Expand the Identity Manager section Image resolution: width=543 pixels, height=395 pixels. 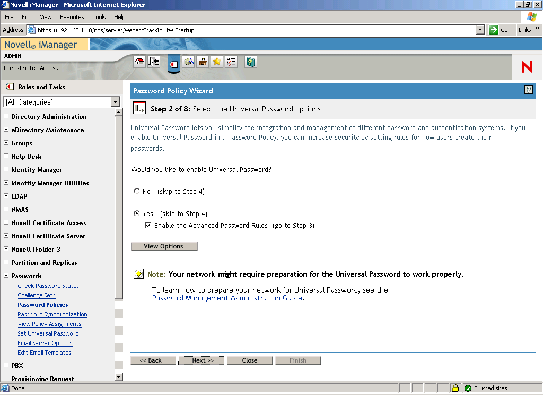coord(6,169)
